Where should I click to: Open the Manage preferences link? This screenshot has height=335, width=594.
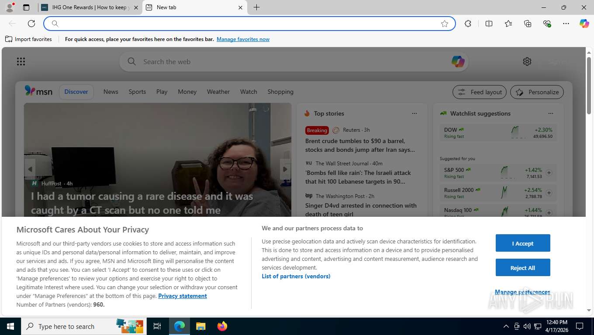[522, 292]
